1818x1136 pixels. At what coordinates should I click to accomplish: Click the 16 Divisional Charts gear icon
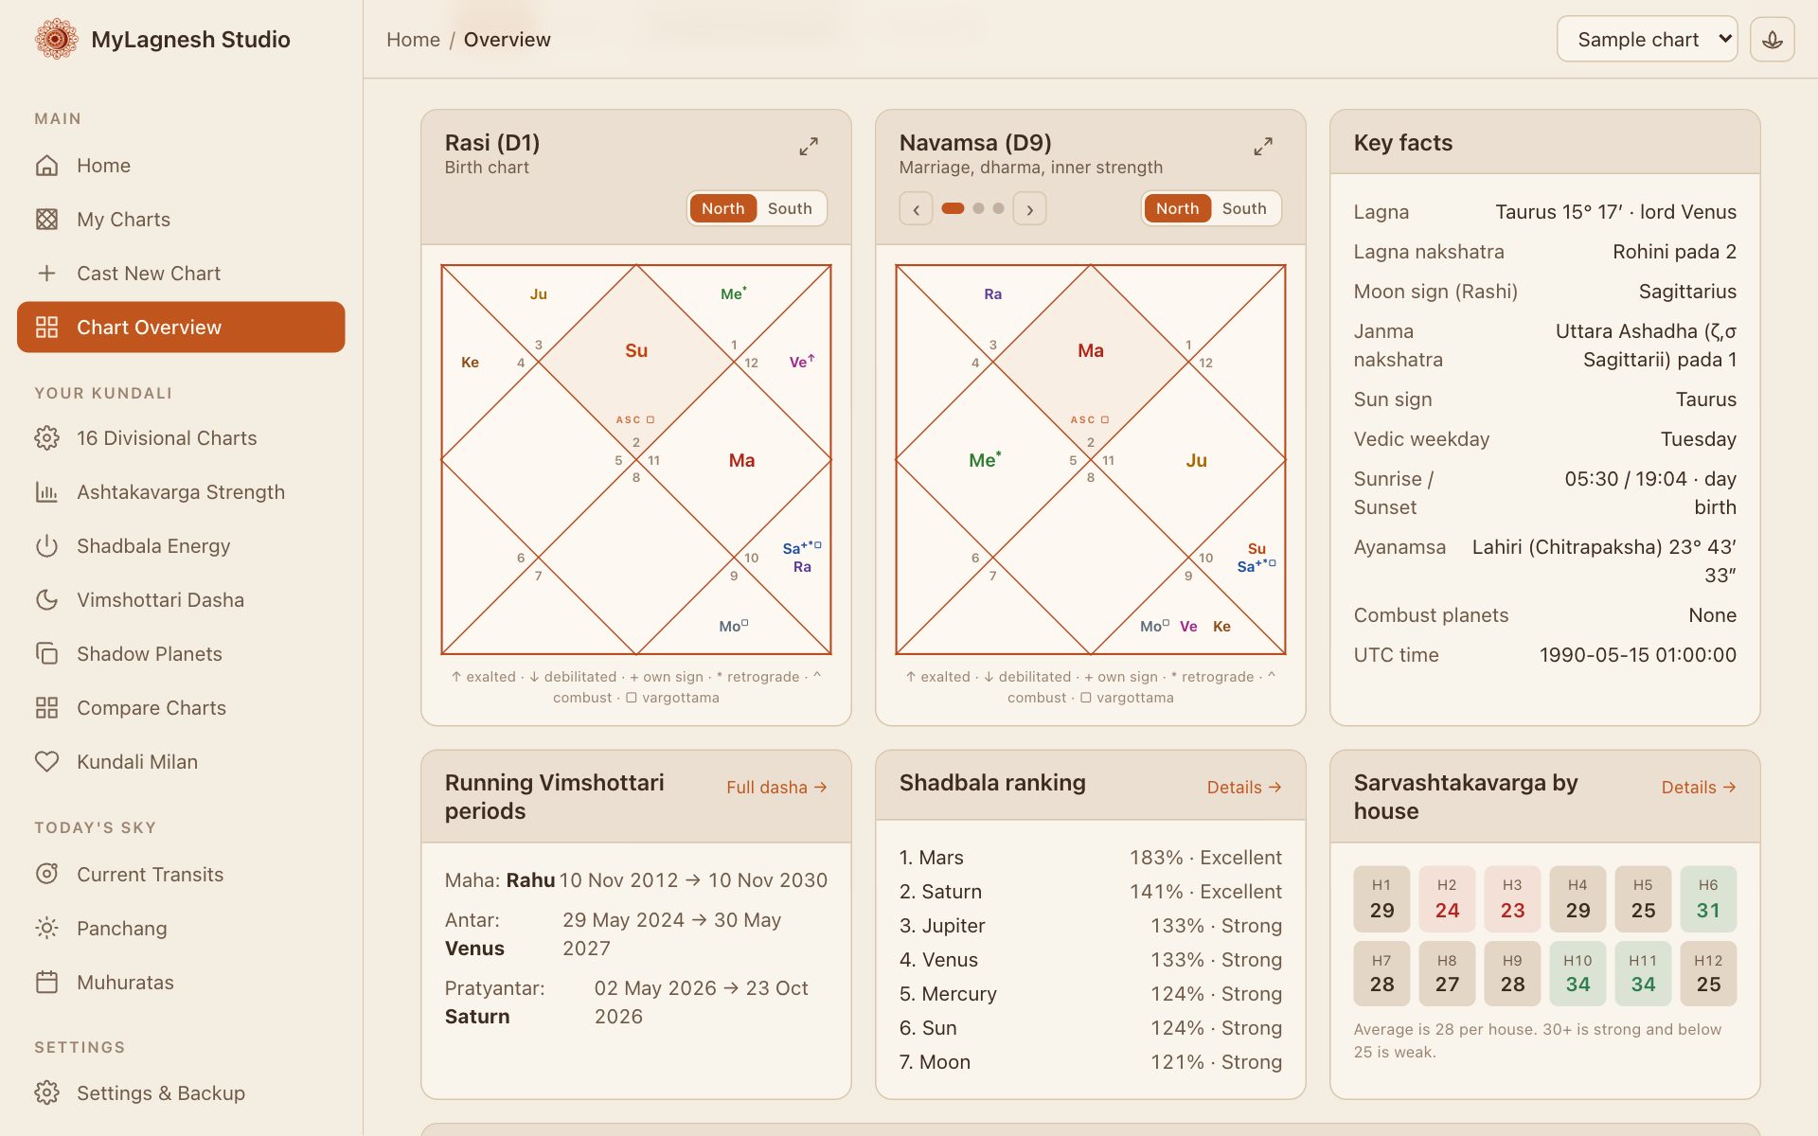click(46, 438)
